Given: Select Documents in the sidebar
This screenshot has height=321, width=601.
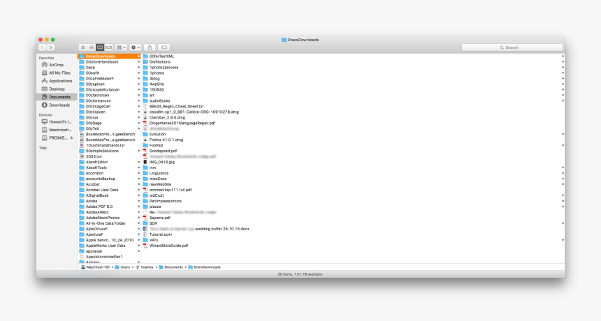Looking at the screenshot, I should [x=57, y=97].
